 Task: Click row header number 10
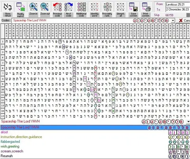click(3, 89)
